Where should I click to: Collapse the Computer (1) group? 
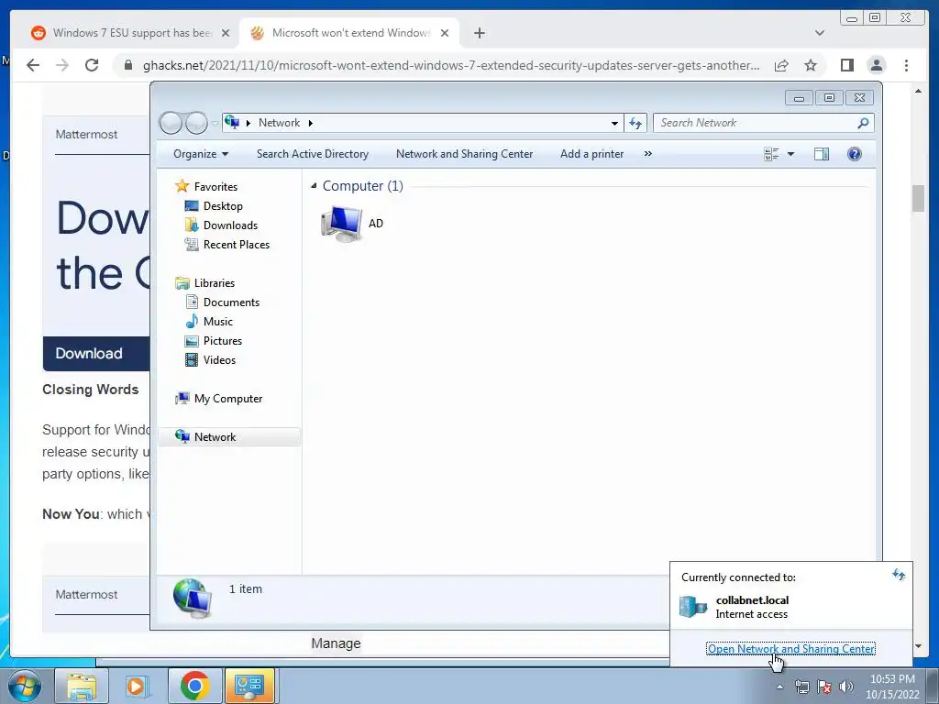point(314,186)
